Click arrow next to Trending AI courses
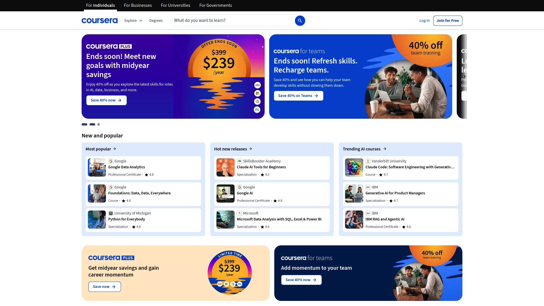544x306 pixels. click(x=385, y=149)
